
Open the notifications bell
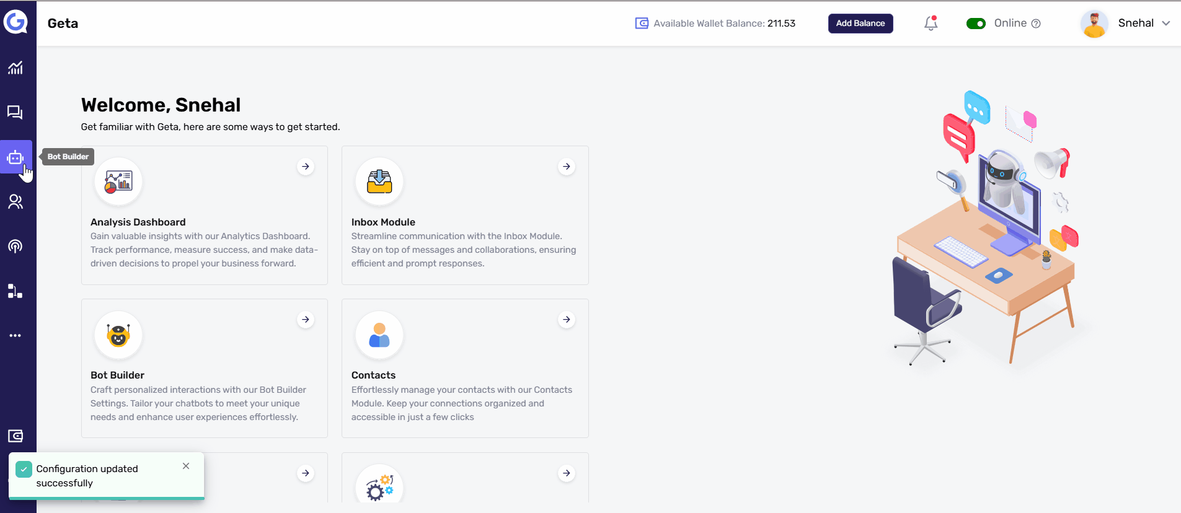[x=931, y=24]
